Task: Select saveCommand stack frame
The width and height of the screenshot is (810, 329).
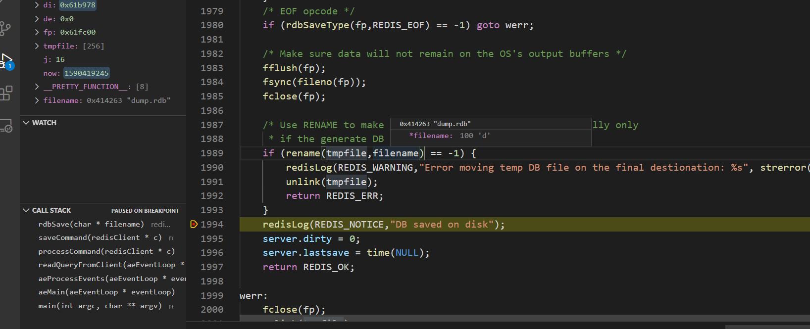Action: click(103, 238)
